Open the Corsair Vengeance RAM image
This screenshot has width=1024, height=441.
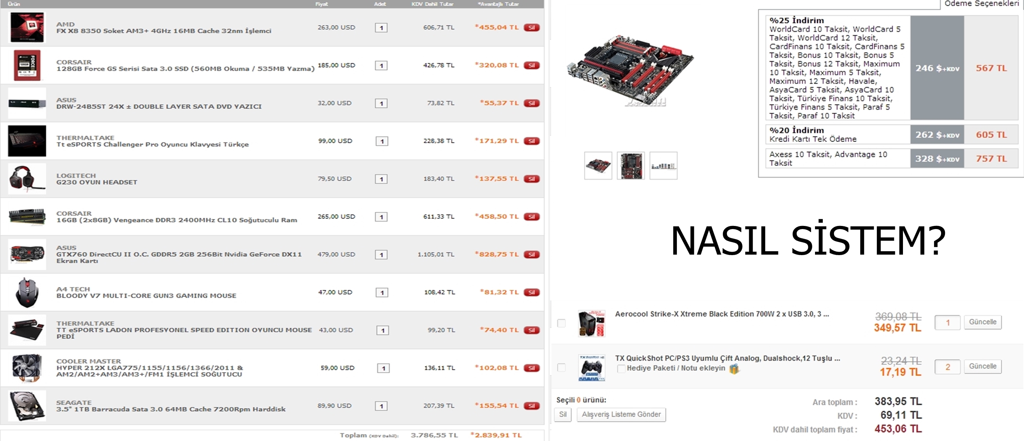(27, 217)
